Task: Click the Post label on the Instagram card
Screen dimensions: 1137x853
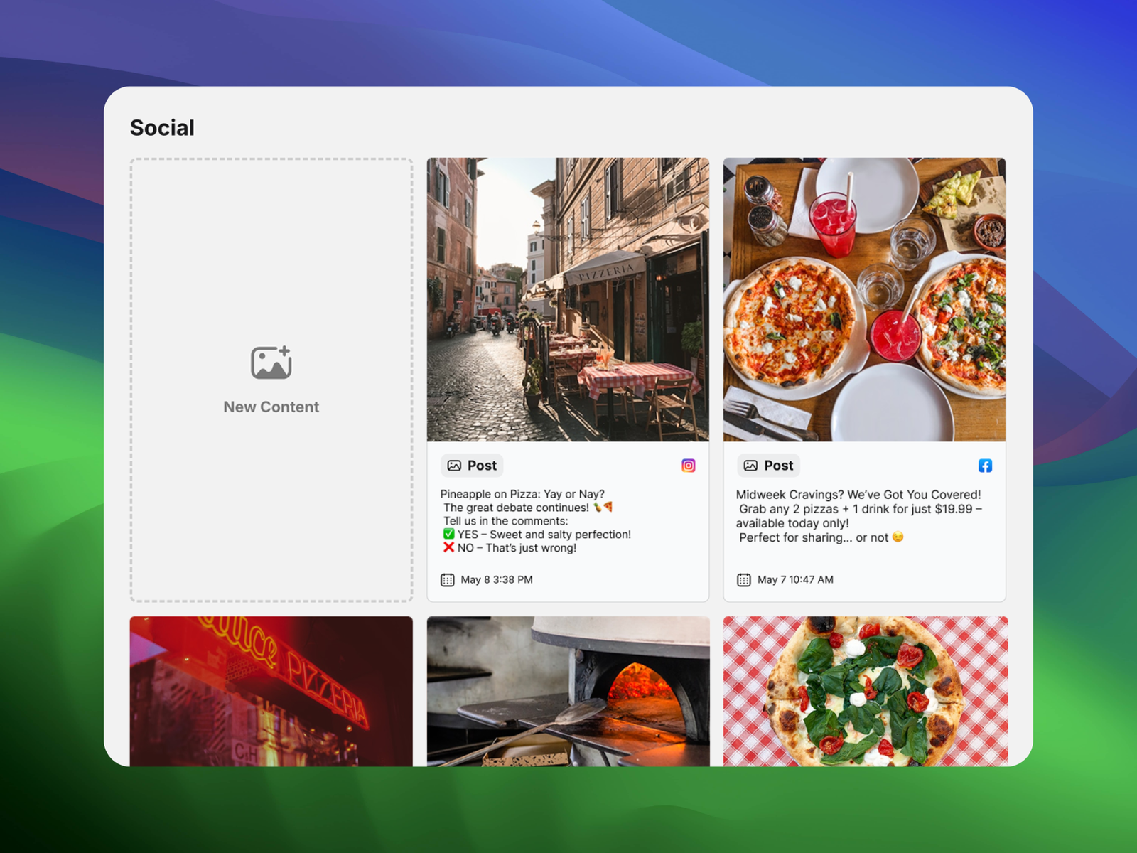Action: tap(482, 466)
